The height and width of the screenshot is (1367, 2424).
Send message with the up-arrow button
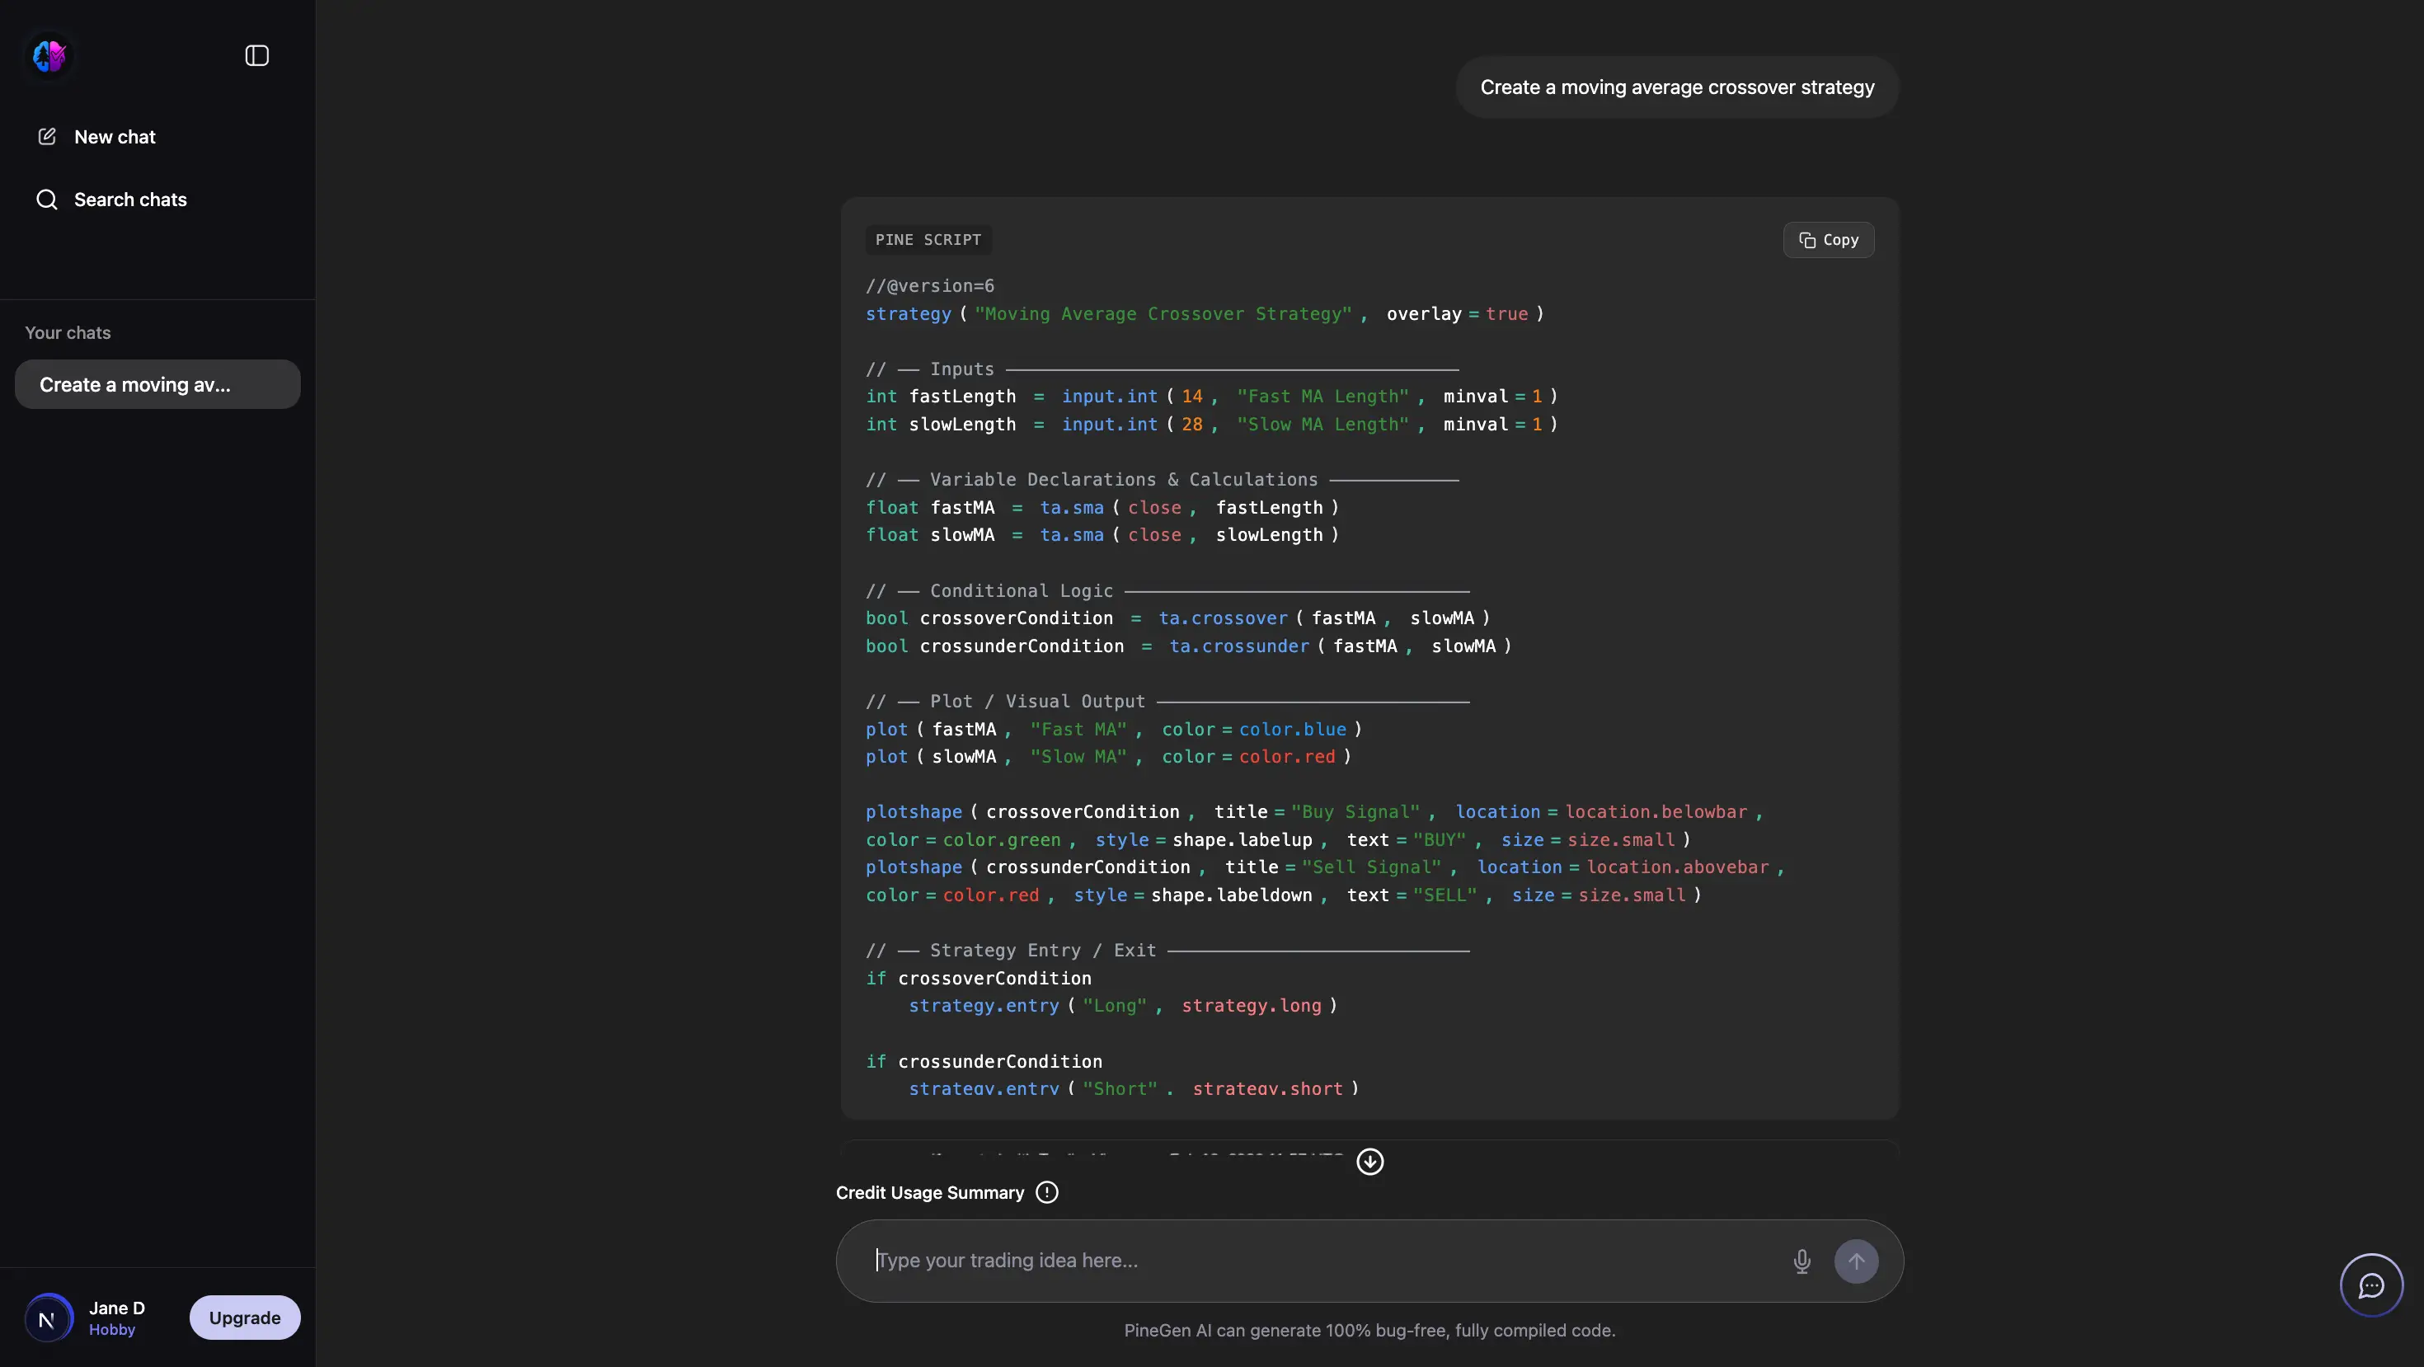tap(1857, 1261)
